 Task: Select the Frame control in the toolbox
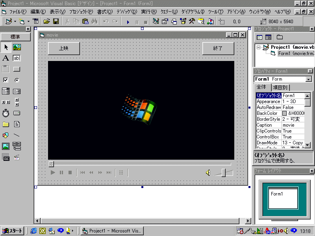(6, 69)
